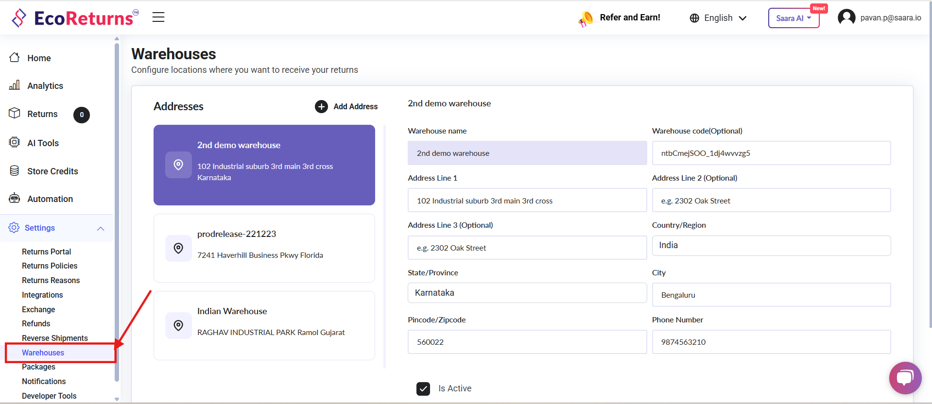This screenshot has height=404, width=932.
Task: Click the AI Tools chip icon
Action: (15, 142)
